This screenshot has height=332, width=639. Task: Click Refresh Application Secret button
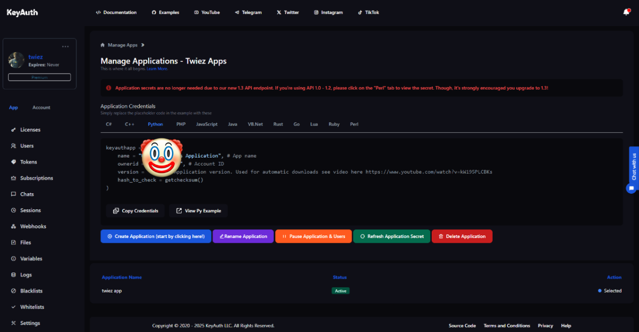tap(392, 236)
